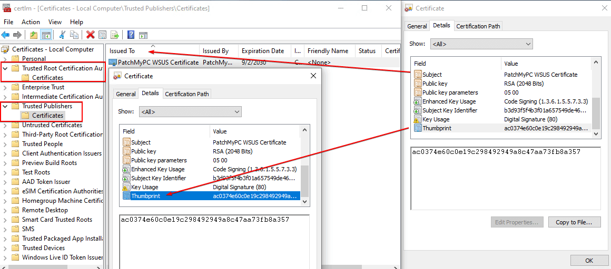The width and height of the screenshot is (611, 269).
Task: Select the SMS folder in the tree
Action: [x=28, y=229]
